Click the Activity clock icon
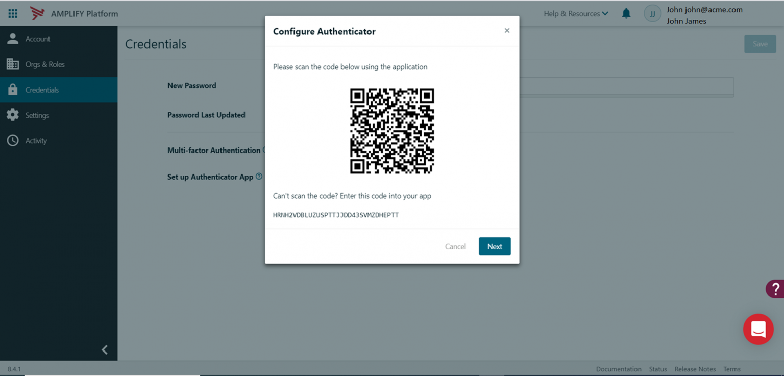The image size is (784, 376). tap(13, 140)
